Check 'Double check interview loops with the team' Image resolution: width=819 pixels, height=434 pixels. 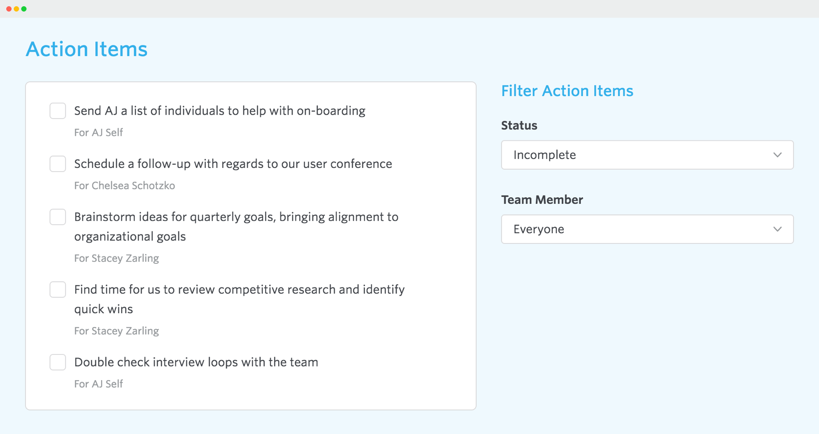[57, 362]
